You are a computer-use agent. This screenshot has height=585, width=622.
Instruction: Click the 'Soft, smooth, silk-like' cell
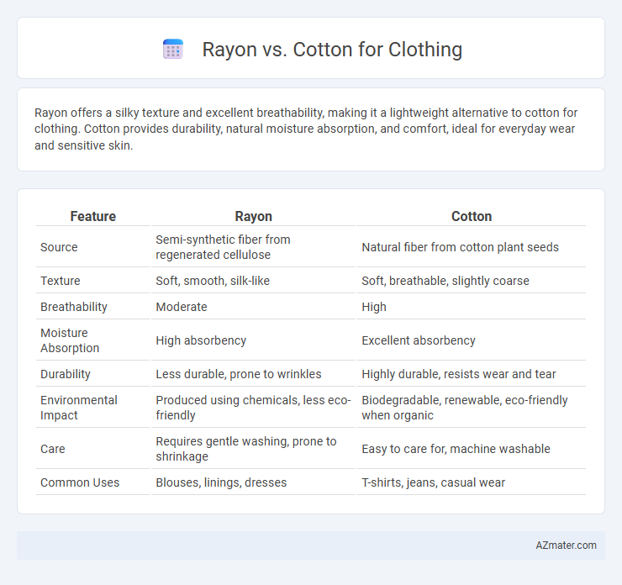(x=254, y=281)
